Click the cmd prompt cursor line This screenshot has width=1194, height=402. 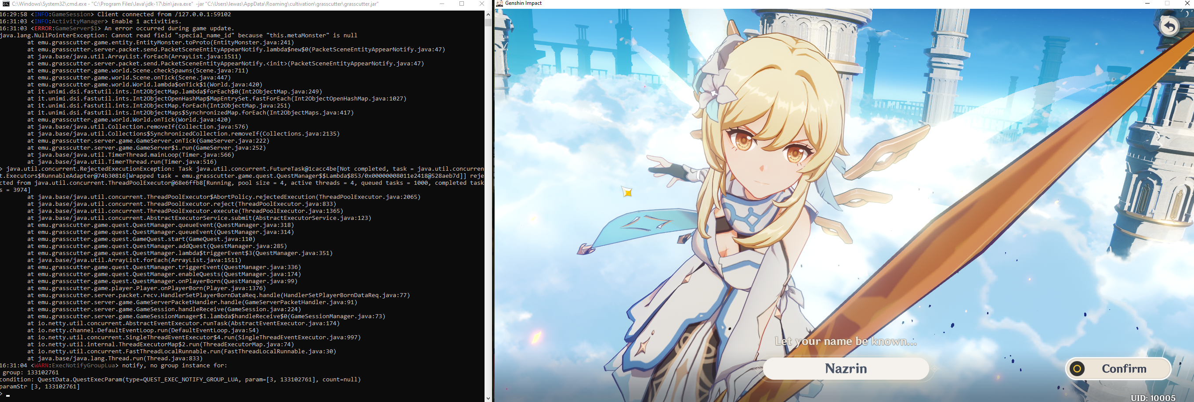pyautogui.click(x=5, y=394)
